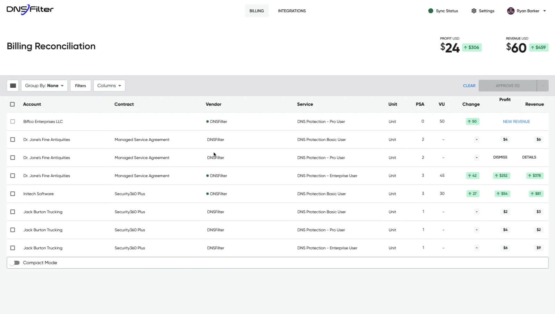Switch to table grid view icon
This screenshot has width=555, height=314.
[x=13, y=86]
